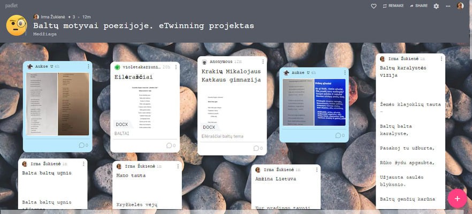Open the settings gear icon
This screenshot has width=472, height=214.
tap(436, 6)
